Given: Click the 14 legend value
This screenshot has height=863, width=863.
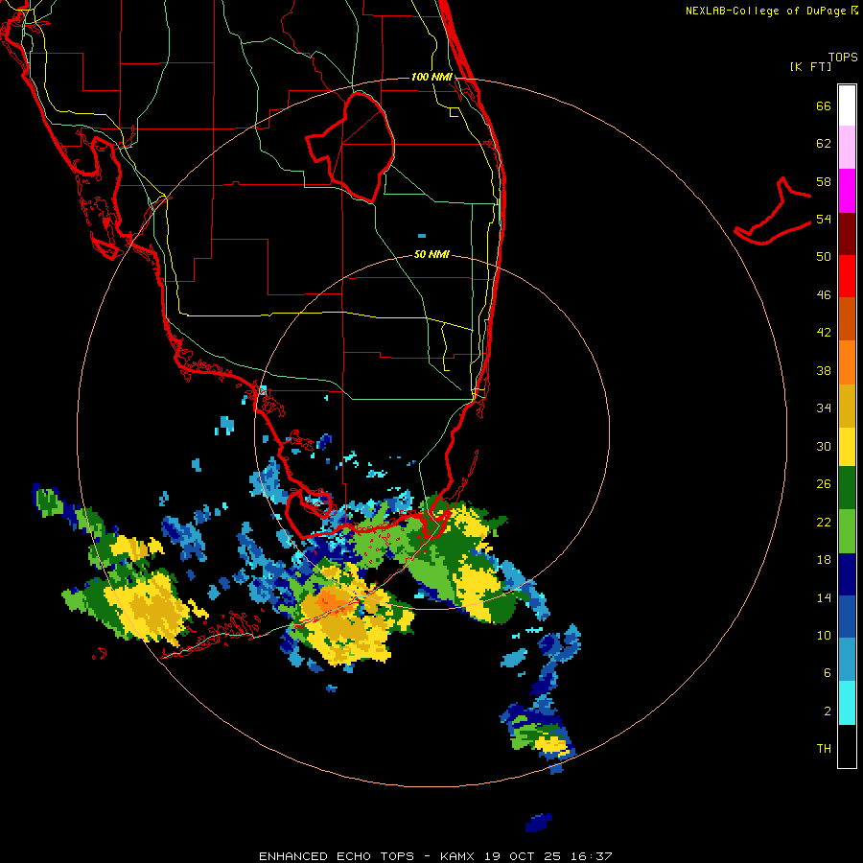Looking at the screenshot, I should pyautogui.click(x=824, y=597).
